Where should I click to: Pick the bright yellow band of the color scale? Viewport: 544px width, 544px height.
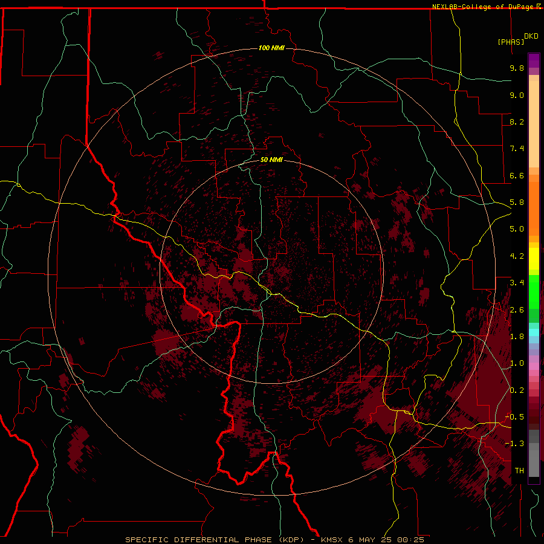coord(534,259)
